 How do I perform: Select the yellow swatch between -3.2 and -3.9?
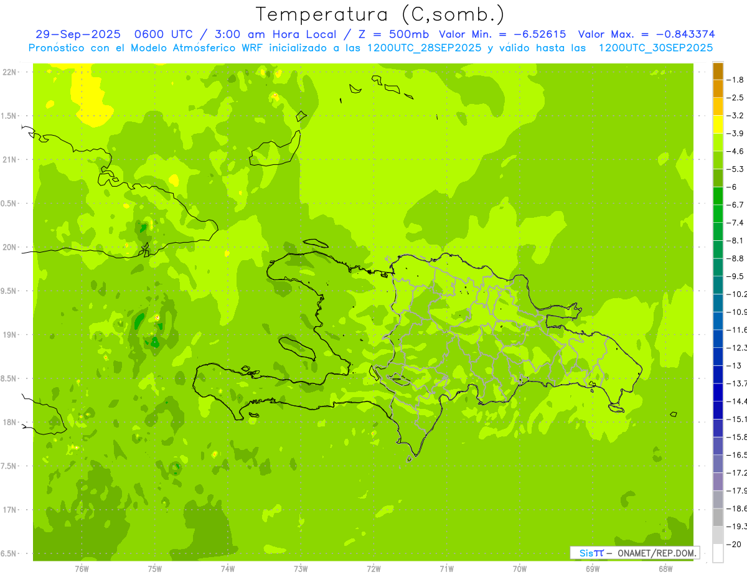coord(718,124)
